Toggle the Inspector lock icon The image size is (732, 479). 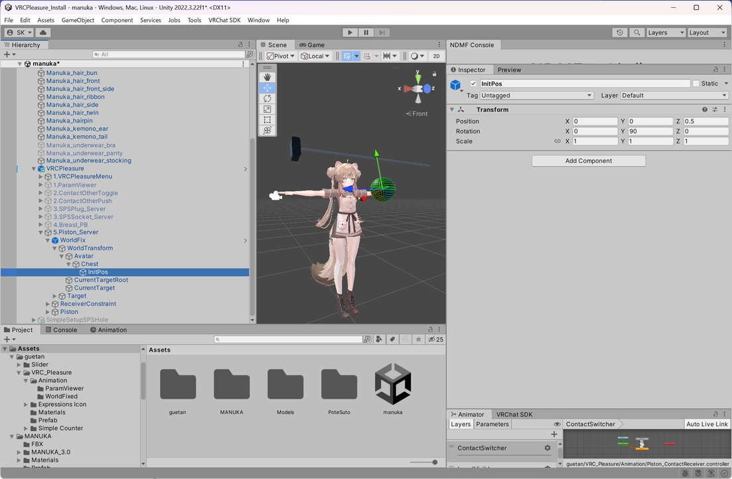[x=715, y=70]
